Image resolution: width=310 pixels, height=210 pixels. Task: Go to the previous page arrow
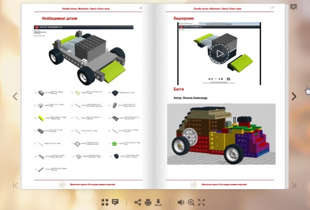15,96
